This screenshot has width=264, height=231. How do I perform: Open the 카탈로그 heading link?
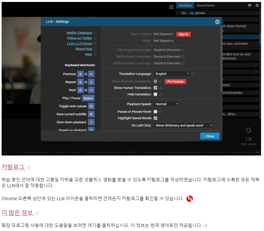(13, 167)
